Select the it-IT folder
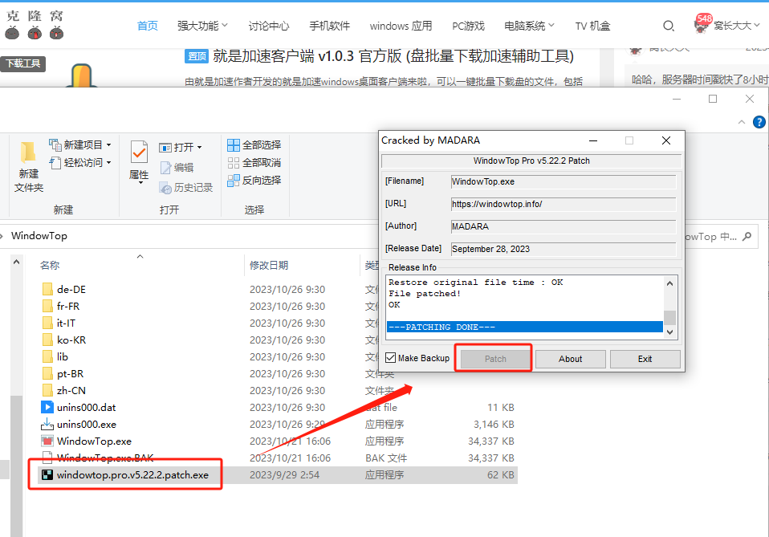769x537 pixels. pyautogui.click(x=66, y=323)
